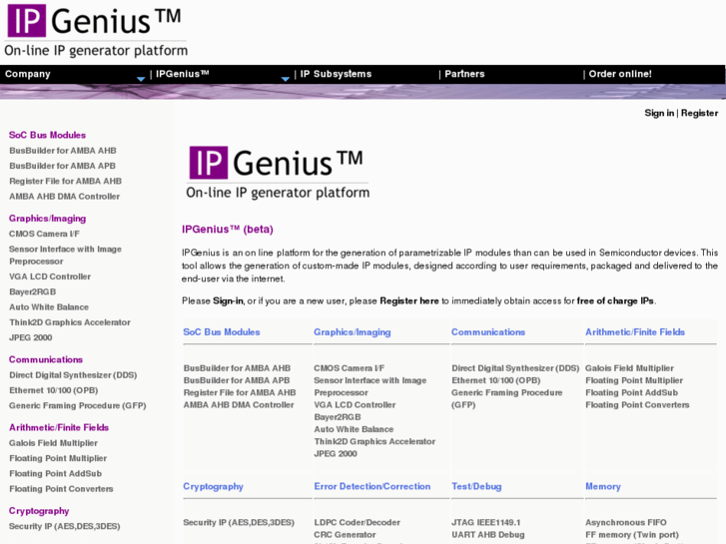Open Register File for AMBA AHB in the sidebar
This screenshot has height=544, width=726.
click(x=65, y=181)
